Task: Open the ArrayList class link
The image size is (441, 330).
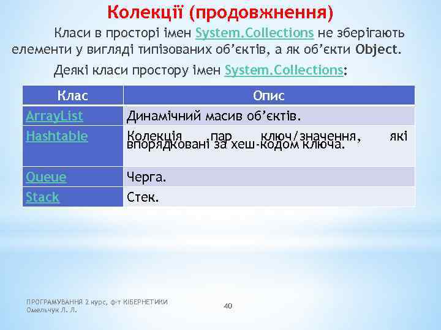Action: click(55, 116)
